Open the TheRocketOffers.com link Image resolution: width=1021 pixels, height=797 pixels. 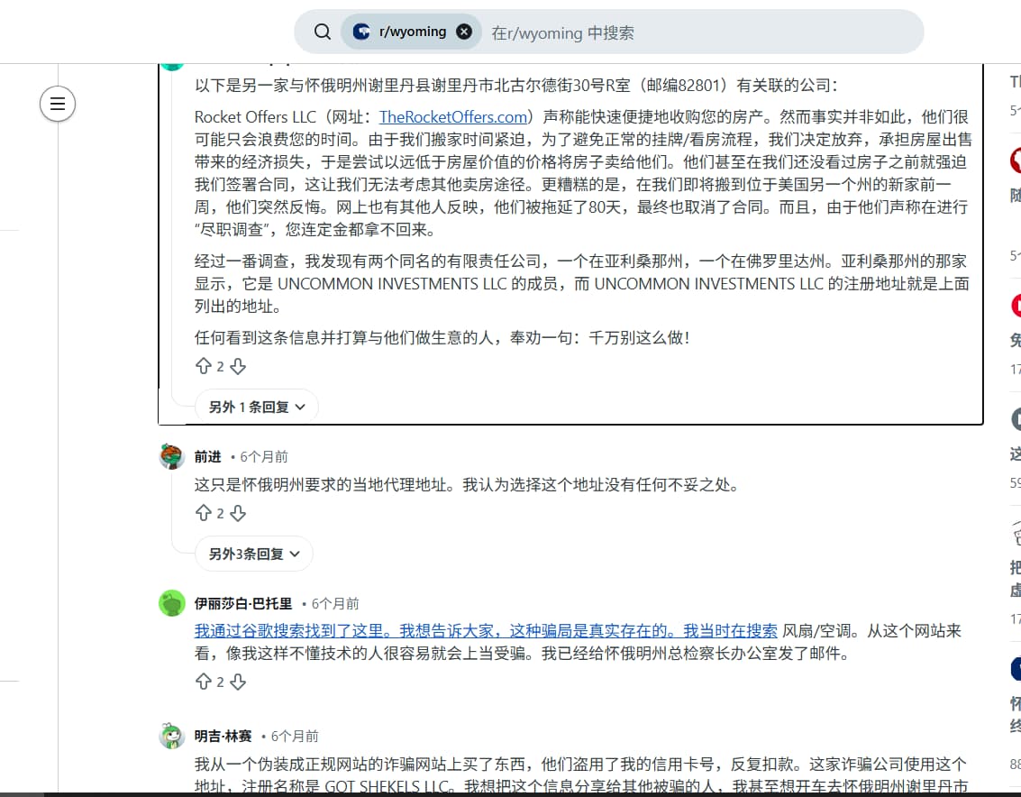click(x=453, y=116)
